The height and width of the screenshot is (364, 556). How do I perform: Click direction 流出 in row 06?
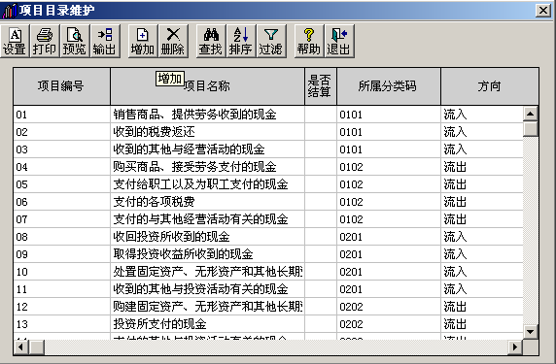pyautogui.click(x=482, y=202)
